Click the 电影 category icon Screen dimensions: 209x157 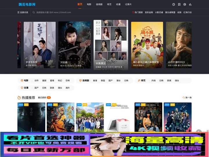22,80
